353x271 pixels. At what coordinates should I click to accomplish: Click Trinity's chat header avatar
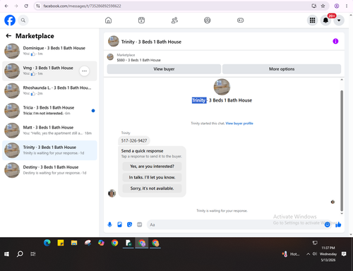[113, 42]
